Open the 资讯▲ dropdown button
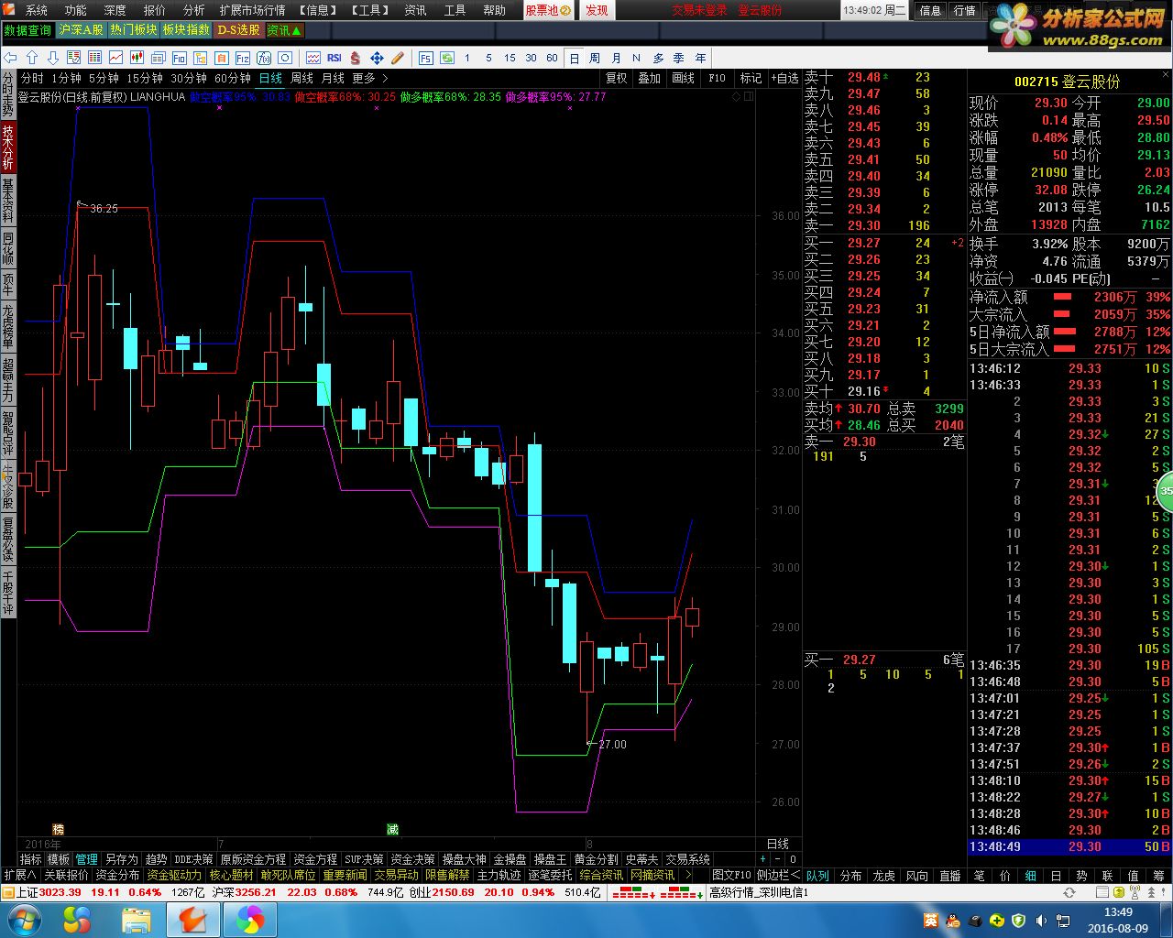Screen dimensions: 1173x938 click(x=284, y=30)
